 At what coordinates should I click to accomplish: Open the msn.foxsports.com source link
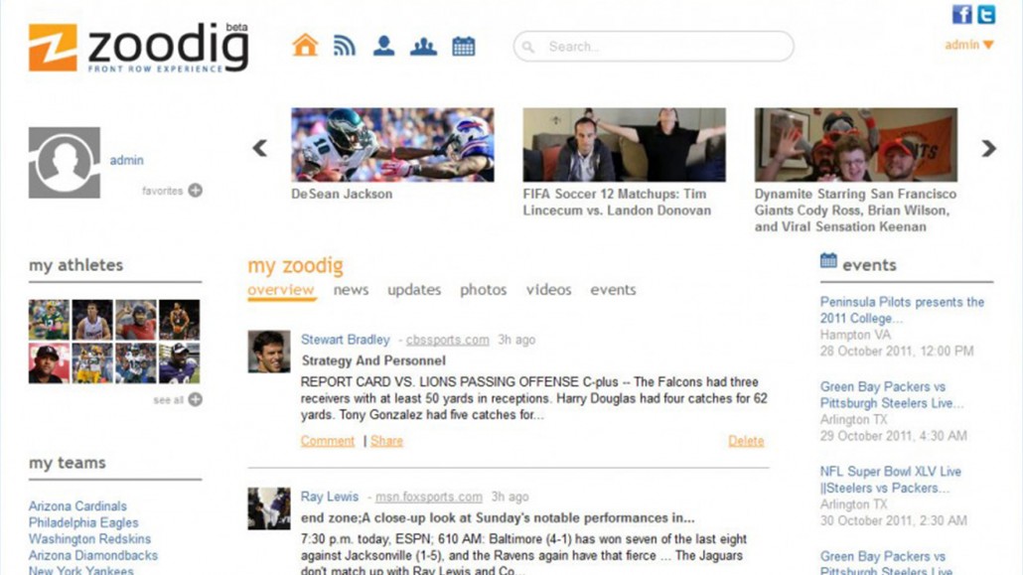pos(429,498)
